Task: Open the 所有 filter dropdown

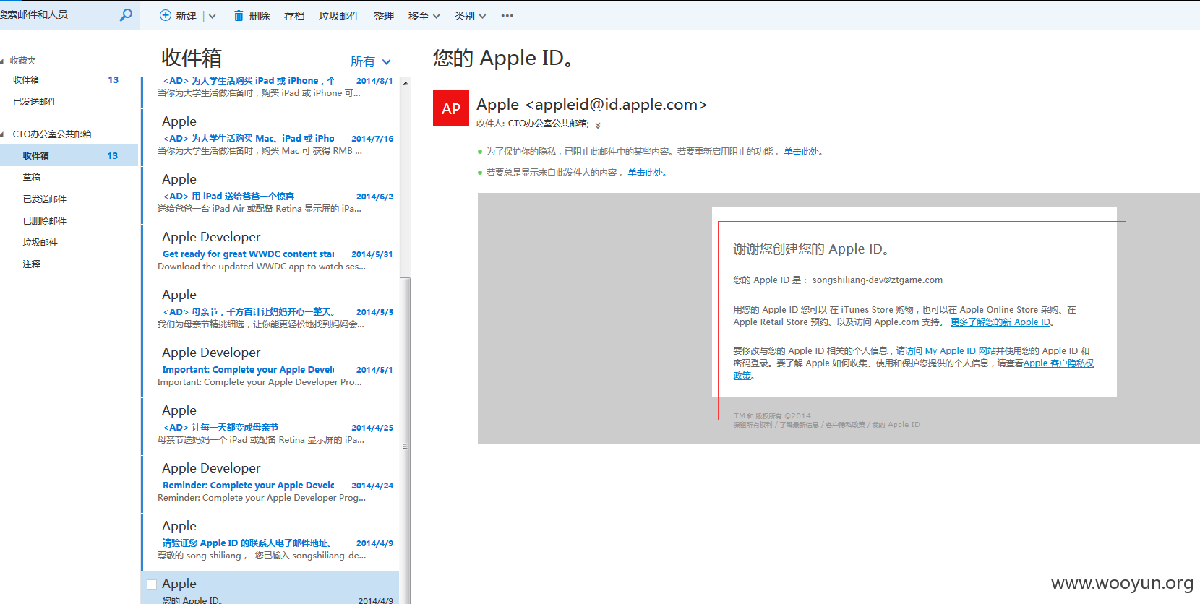Action: click(x=371, y=61)
